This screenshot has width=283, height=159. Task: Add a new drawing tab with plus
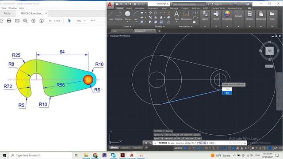point(159,31)
